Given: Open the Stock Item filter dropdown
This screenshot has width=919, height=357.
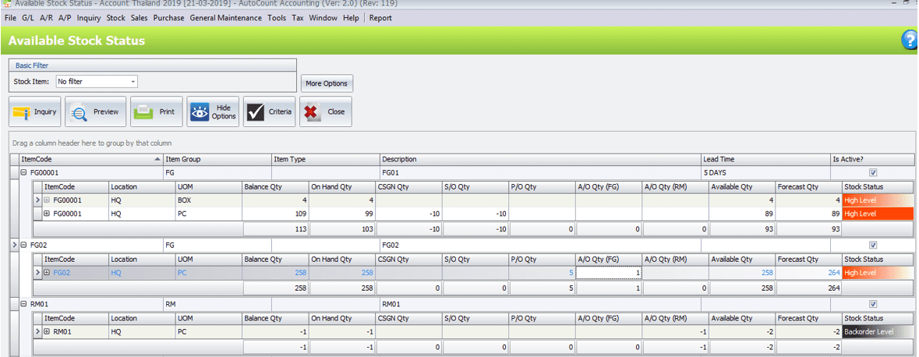Looking at the screenshot, I should tap(133, 81).
